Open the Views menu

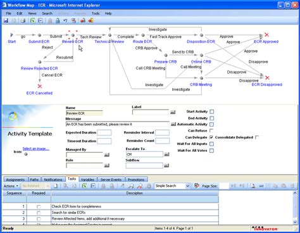[x=32, y=13]
